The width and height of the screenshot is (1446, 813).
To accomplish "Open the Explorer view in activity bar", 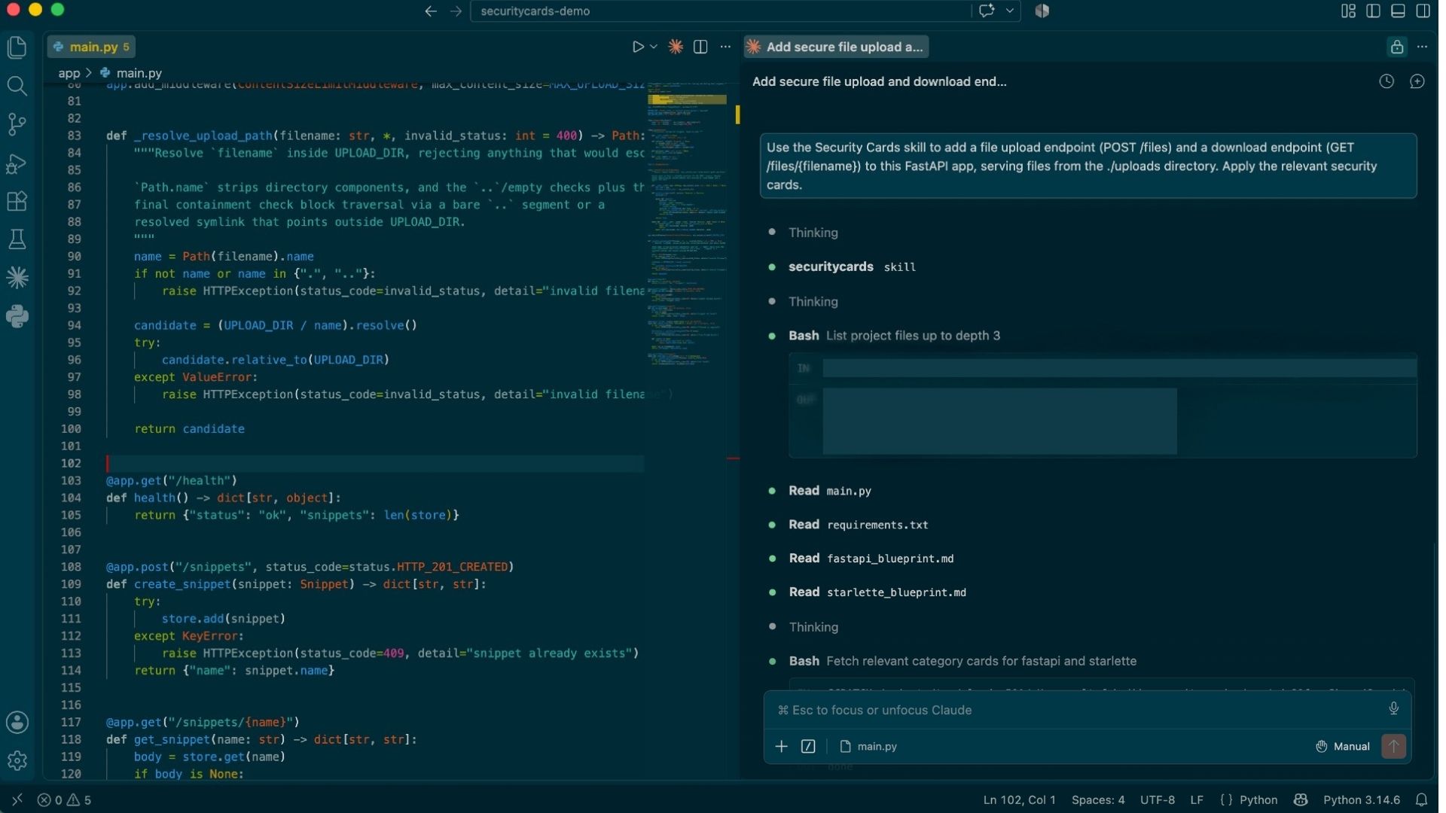I will (x=17, y=47).
